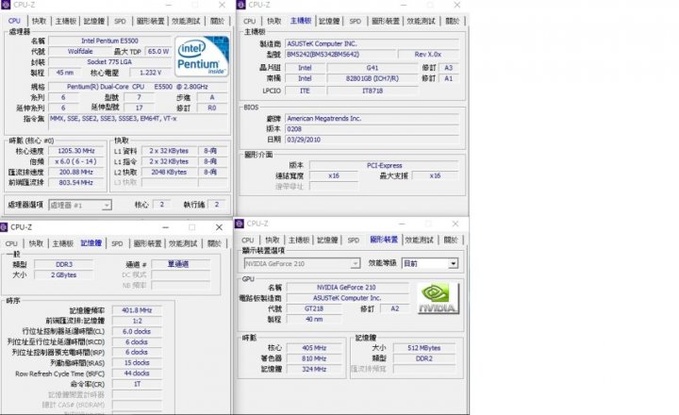Select 圖形裝置 tab in mainboard window
The width and height of the screenshot is (679, 415).
pos(386,21)
